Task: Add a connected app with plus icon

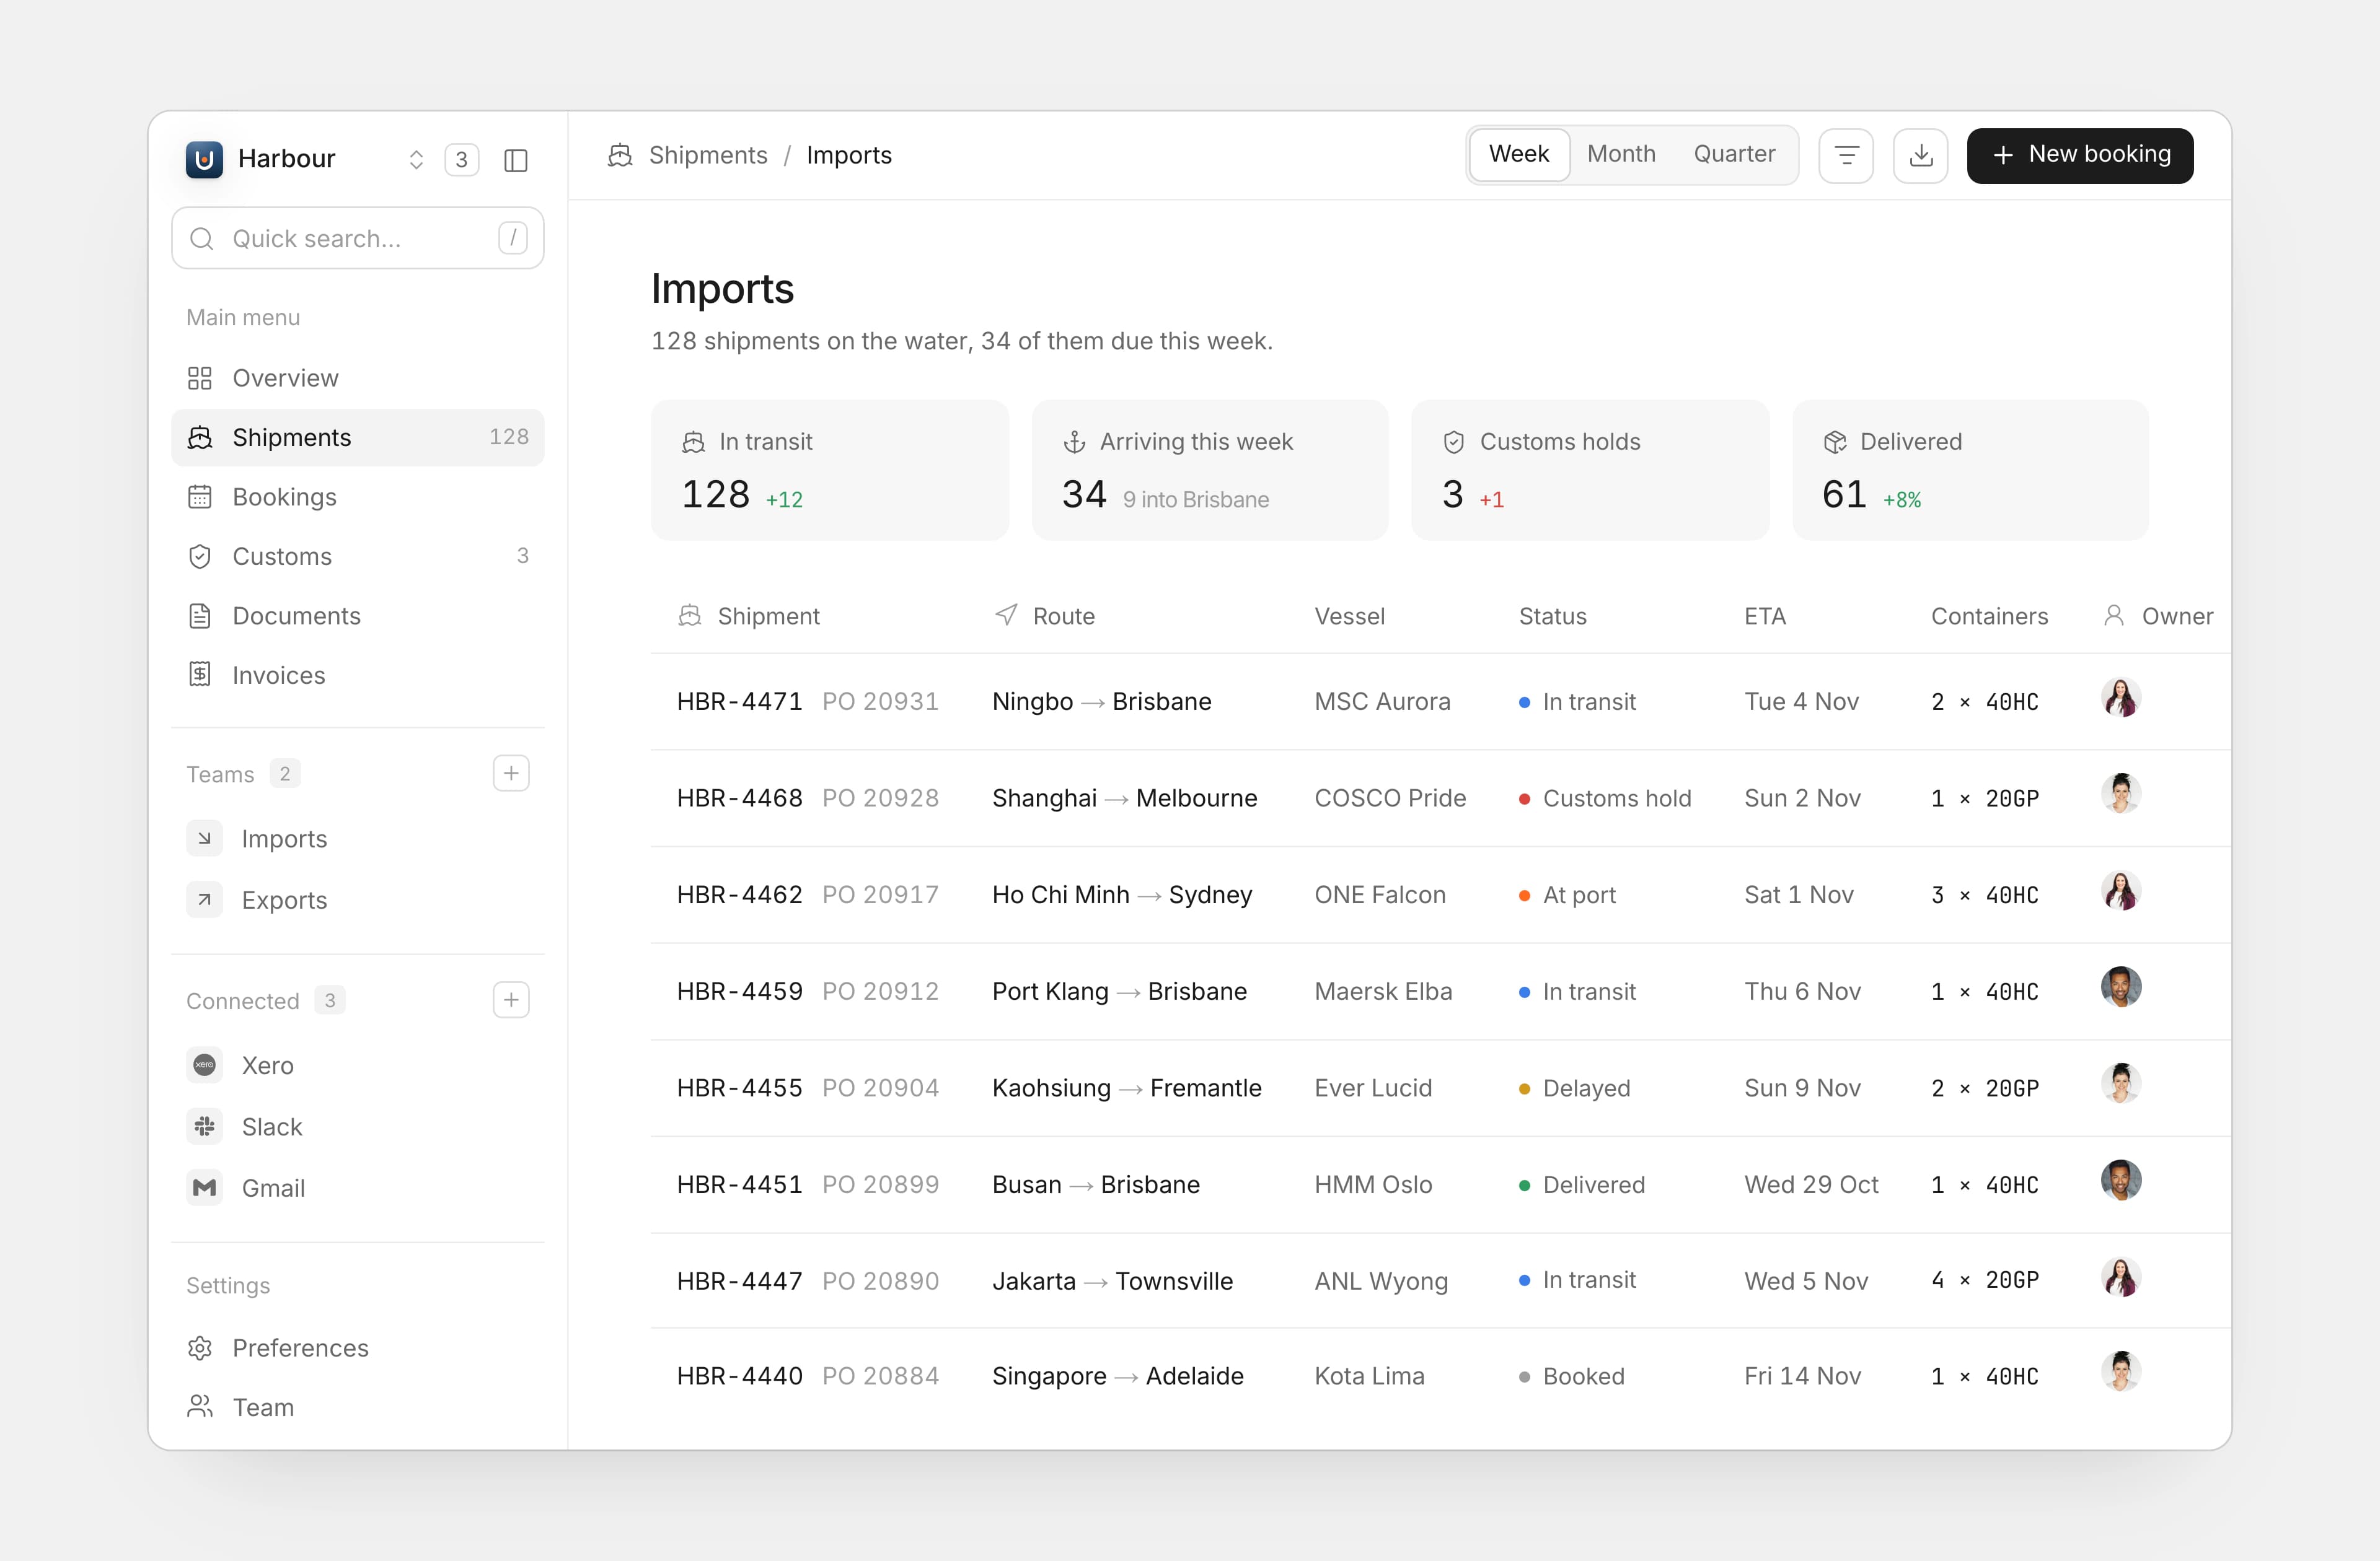Action: pyautogui.click(x=511, y=1000)
